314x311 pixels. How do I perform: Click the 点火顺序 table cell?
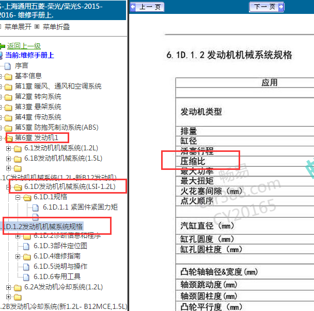point(197,201)
